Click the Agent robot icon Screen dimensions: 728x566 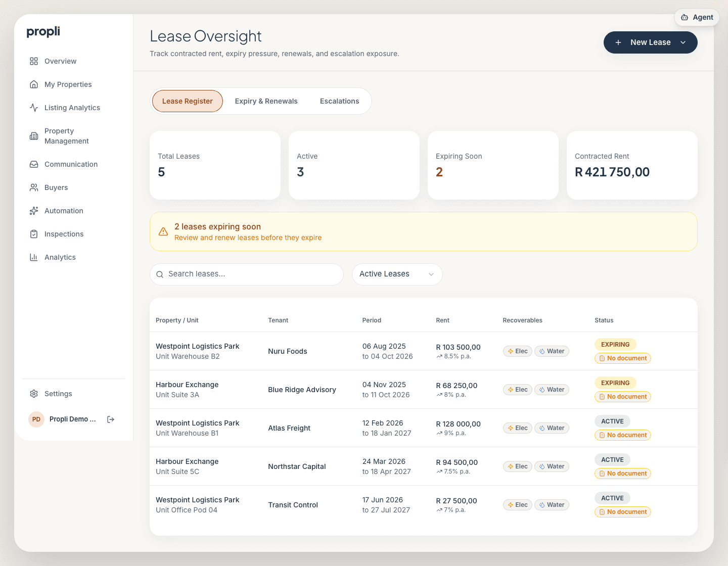(685, 17)
